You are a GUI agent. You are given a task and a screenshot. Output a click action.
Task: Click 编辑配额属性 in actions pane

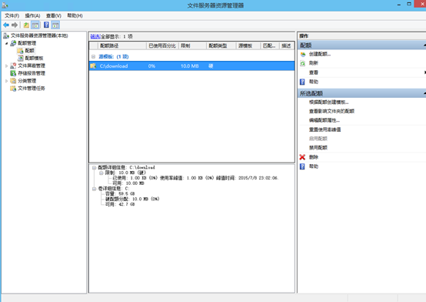(x=324, y=120)
